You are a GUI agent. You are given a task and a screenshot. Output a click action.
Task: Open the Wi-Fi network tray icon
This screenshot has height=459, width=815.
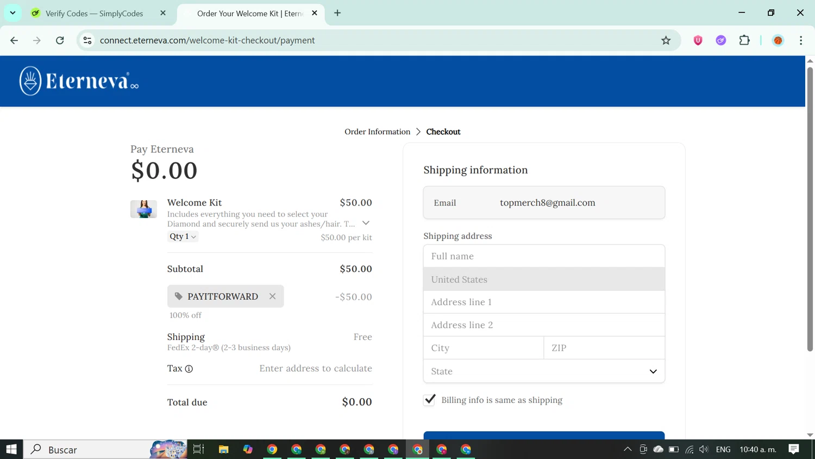689,449
